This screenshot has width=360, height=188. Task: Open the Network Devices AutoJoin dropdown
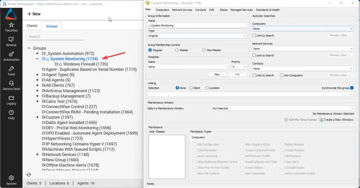(303, 49)
